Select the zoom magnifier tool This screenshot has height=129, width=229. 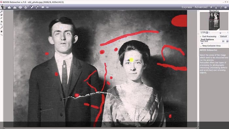click(x=1, y=35)
